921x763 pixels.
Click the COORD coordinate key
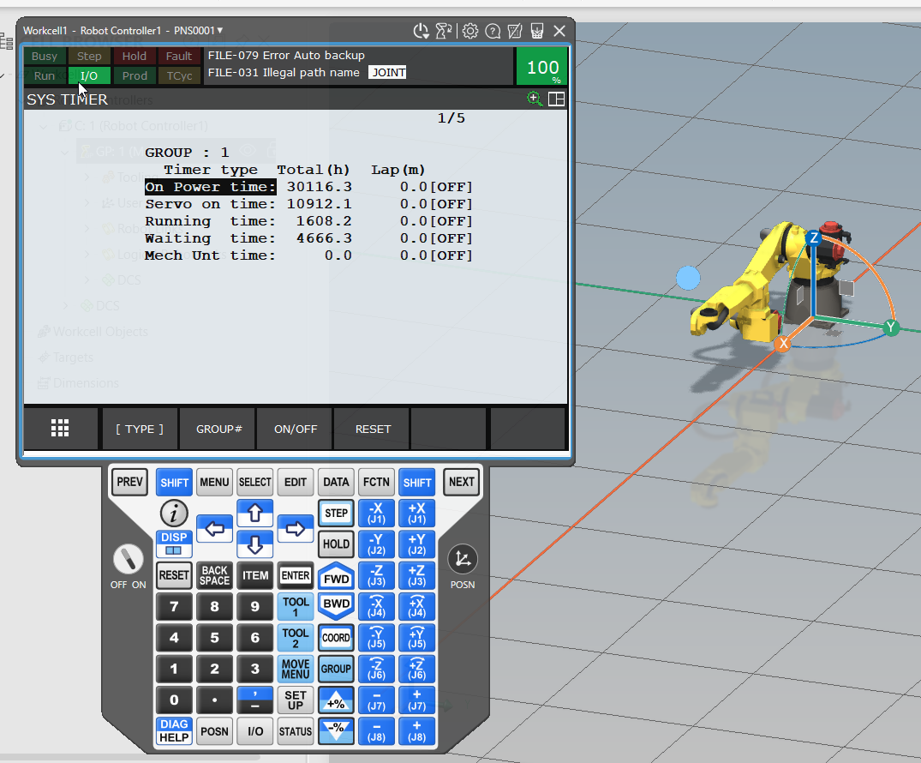(x=336, y=637)
